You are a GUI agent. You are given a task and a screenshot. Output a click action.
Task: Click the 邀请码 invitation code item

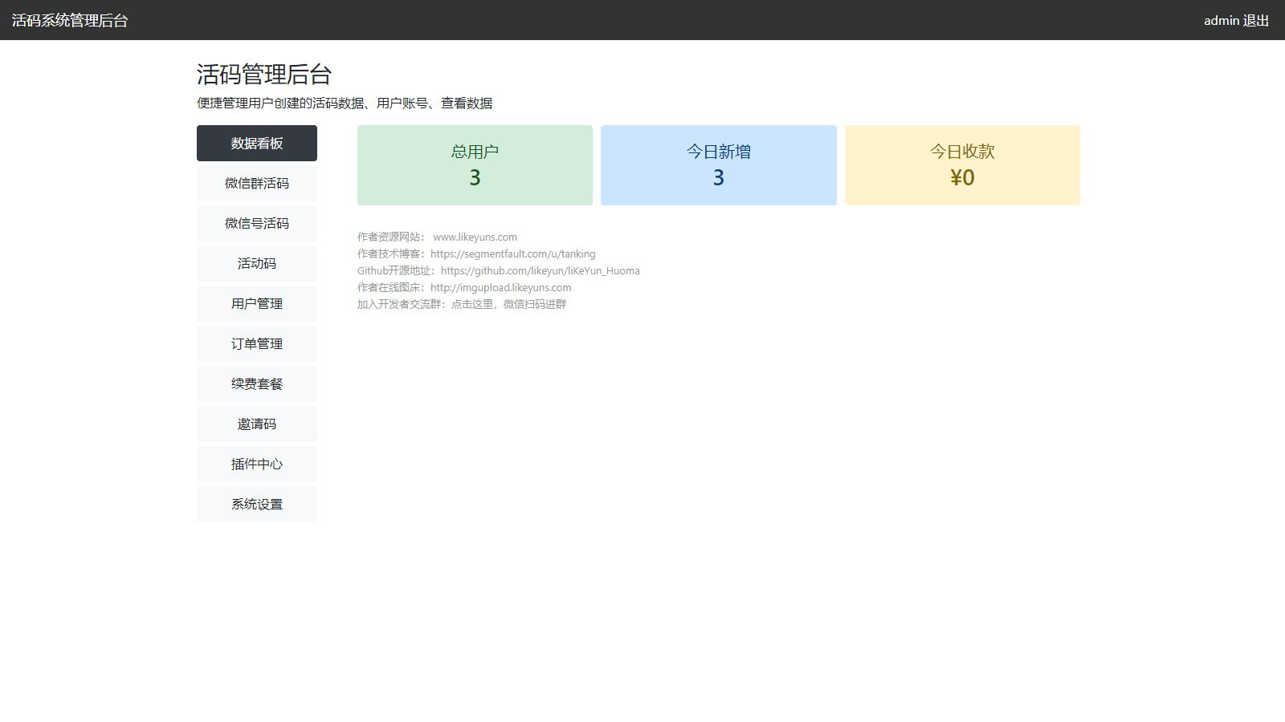point(257,424)
